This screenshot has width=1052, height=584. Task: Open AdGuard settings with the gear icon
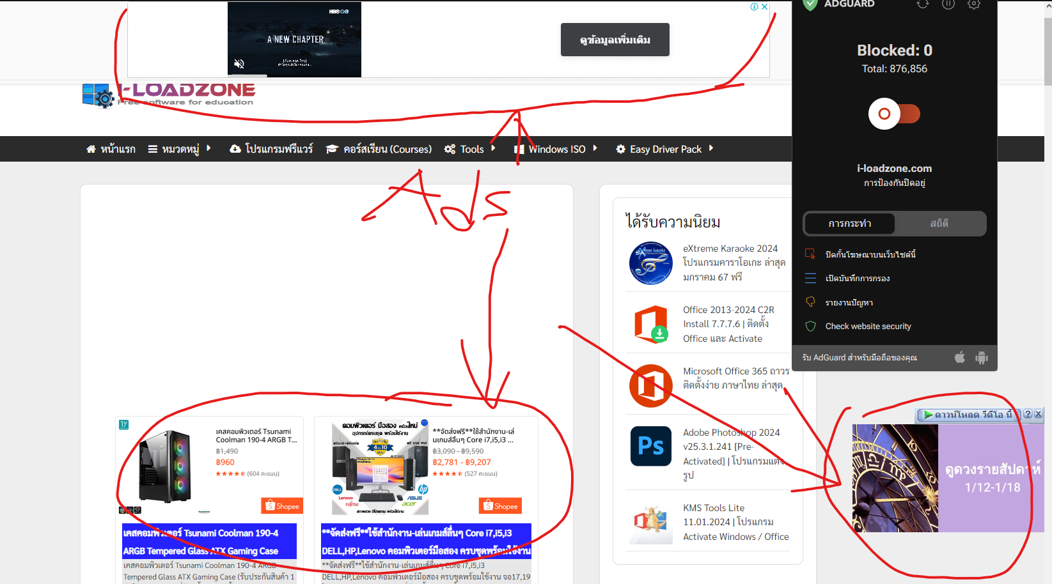tap(974, 5)
